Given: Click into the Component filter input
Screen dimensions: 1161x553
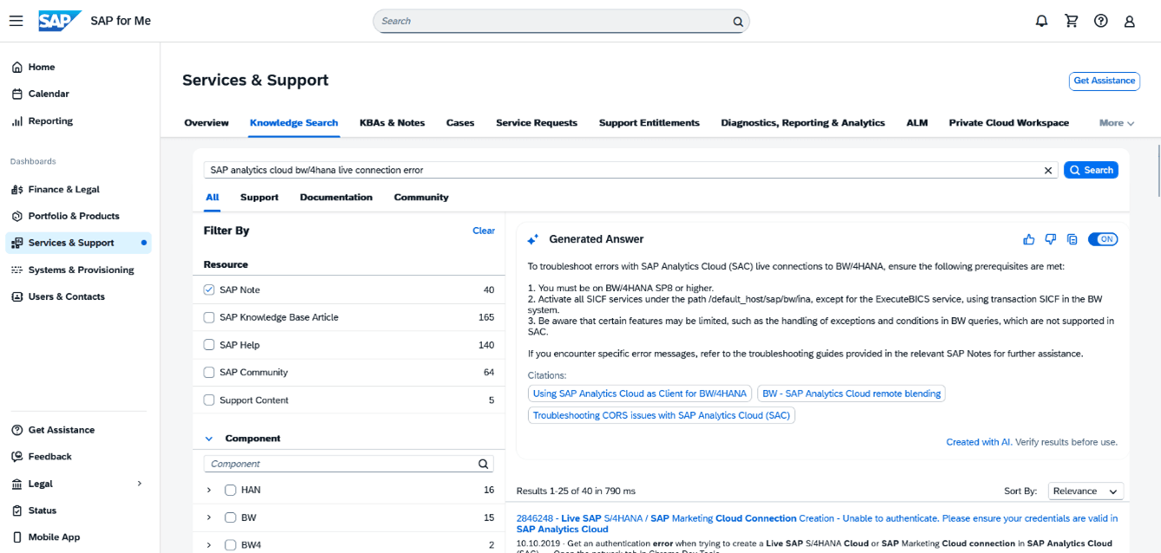Looking at the screenshot, I should tap(340, 465).
